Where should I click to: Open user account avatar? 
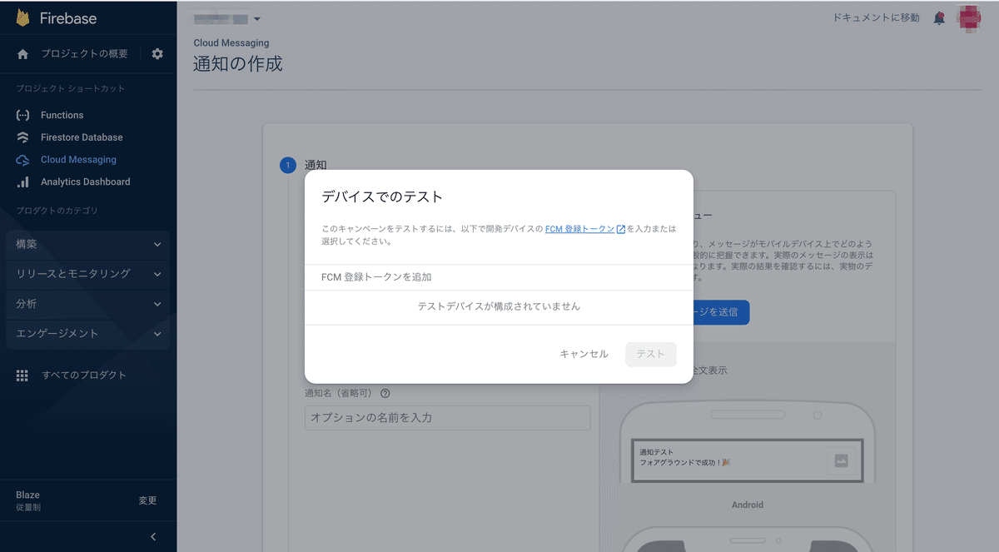pyautogui.click(x=969, y=17)
